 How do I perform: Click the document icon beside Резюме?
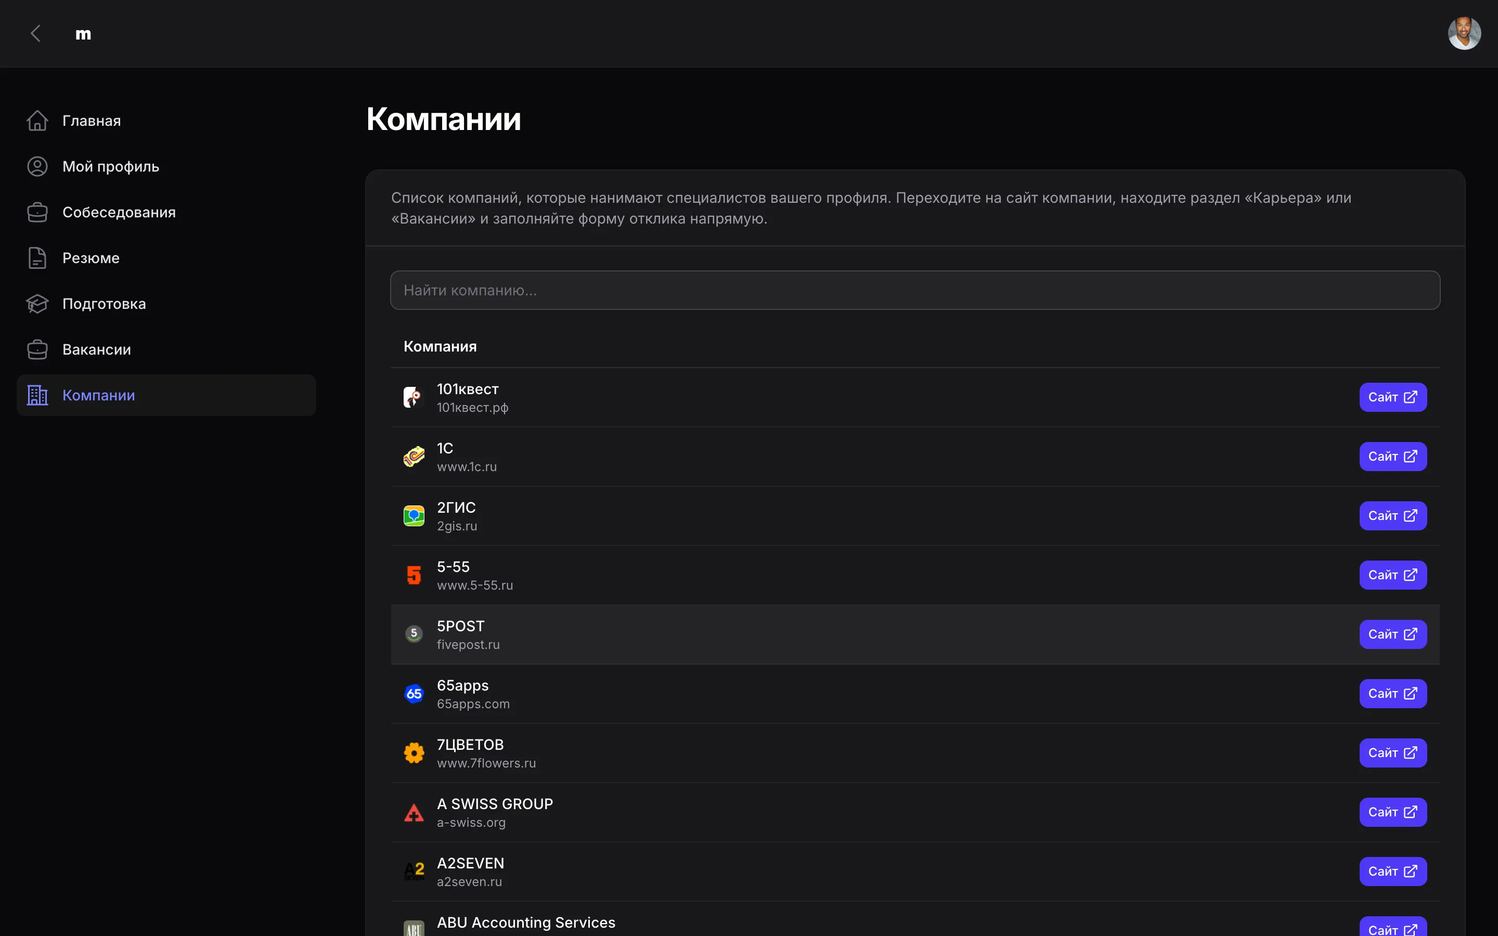(37, 258)
